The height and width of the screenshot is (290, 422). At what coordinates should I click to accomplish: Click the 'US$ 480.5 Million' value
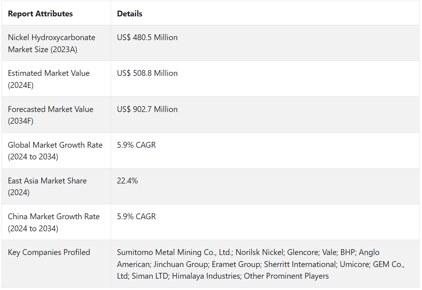coord(147,37)
